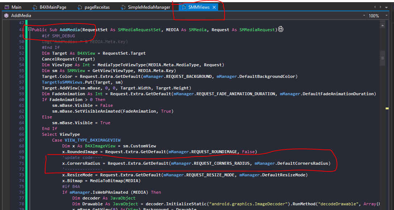394x210 pixels.
Task: Click the B4XMainPage tab file icon
Action: point(35,8)
